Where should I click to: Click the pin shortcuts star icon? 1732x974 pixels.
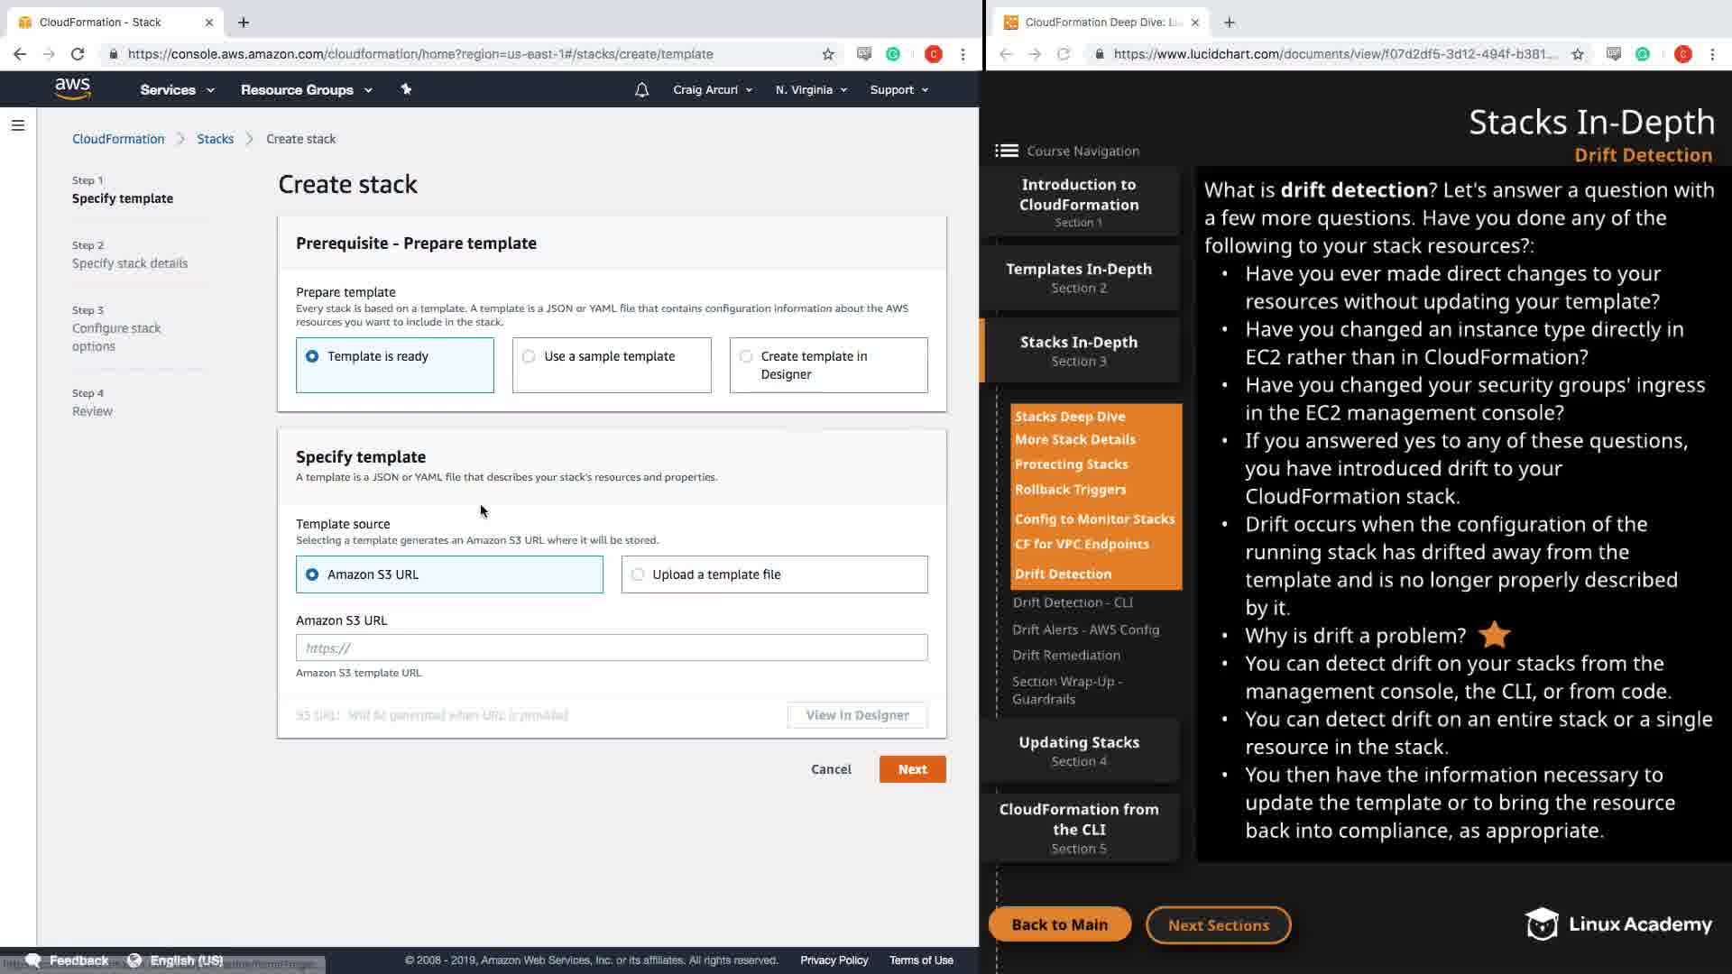click(x=406, y=89)
